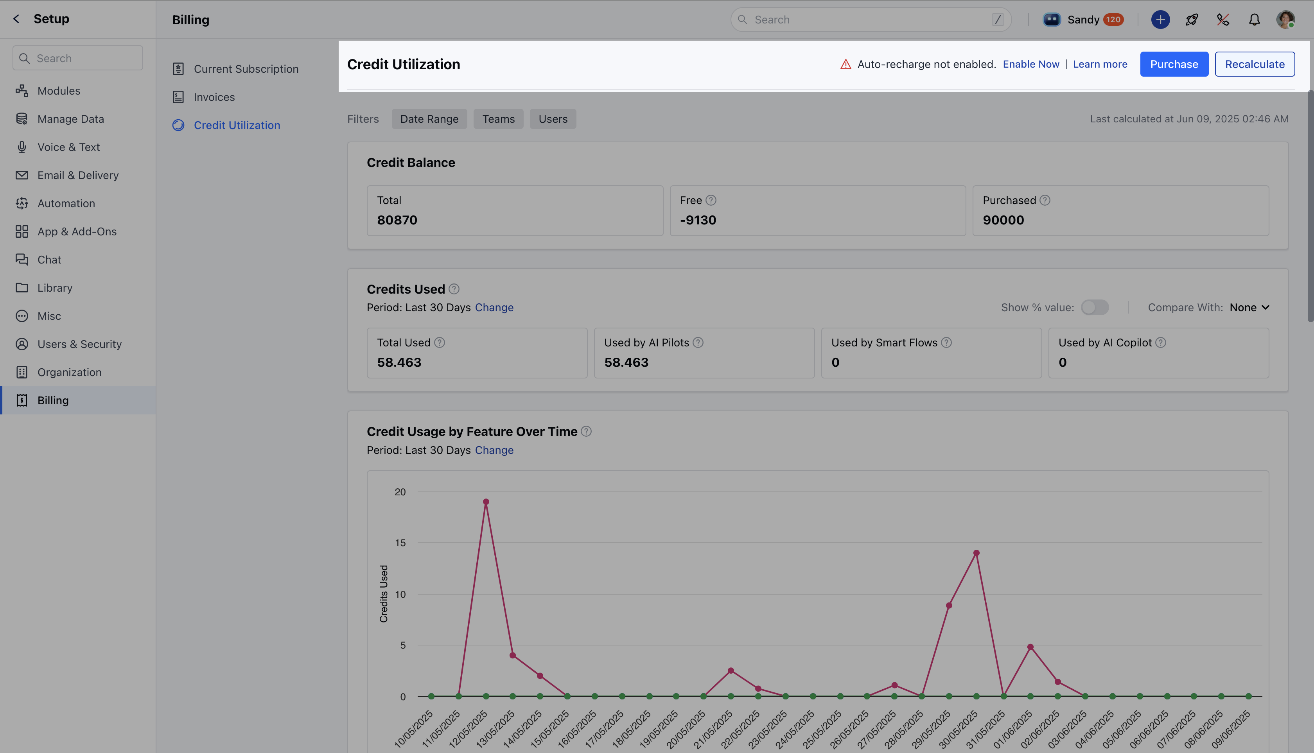Open user profile avatar
This screenshot has width=1314, height=753.
point(1285,20)
